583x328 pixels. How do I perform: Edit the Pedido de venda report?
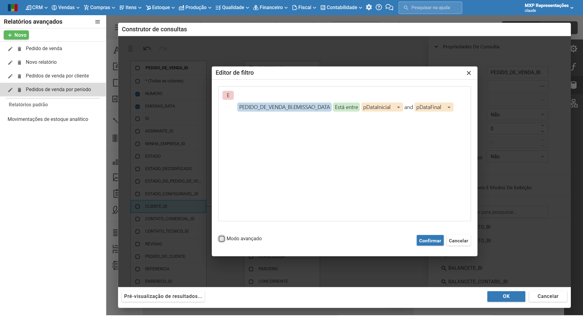point(10,49)
